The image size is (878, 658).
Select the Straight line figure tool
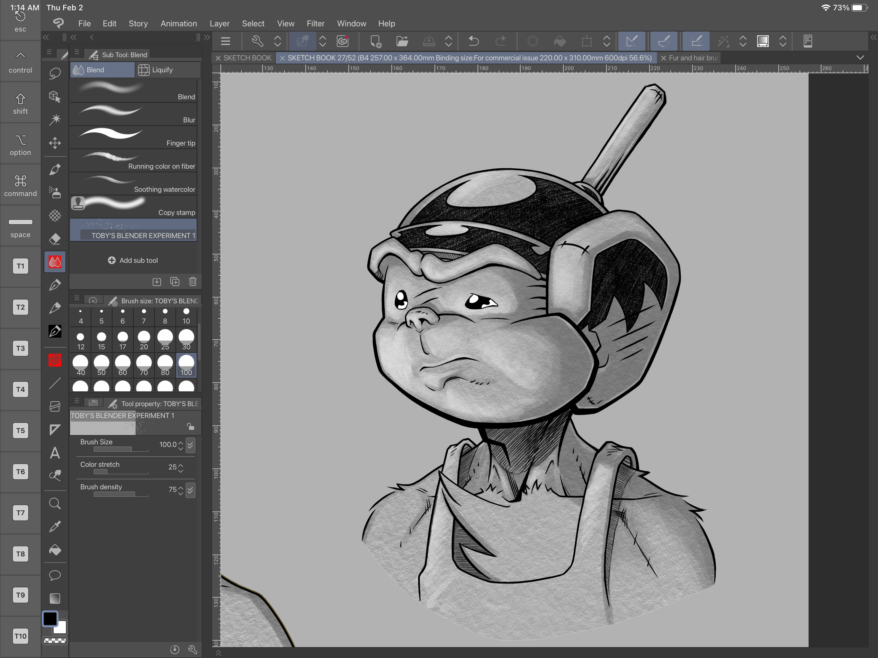(55, 383)
